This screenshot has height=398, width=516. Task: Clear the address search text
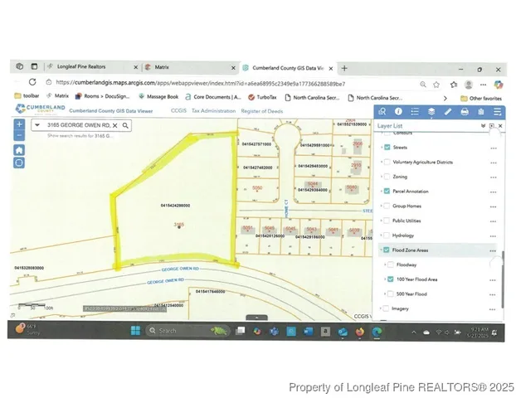tap(115, 125)
